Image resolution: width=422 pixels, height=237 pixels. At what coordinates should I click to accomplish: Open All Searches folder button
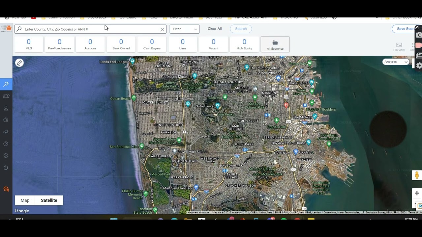coord(275,44)
